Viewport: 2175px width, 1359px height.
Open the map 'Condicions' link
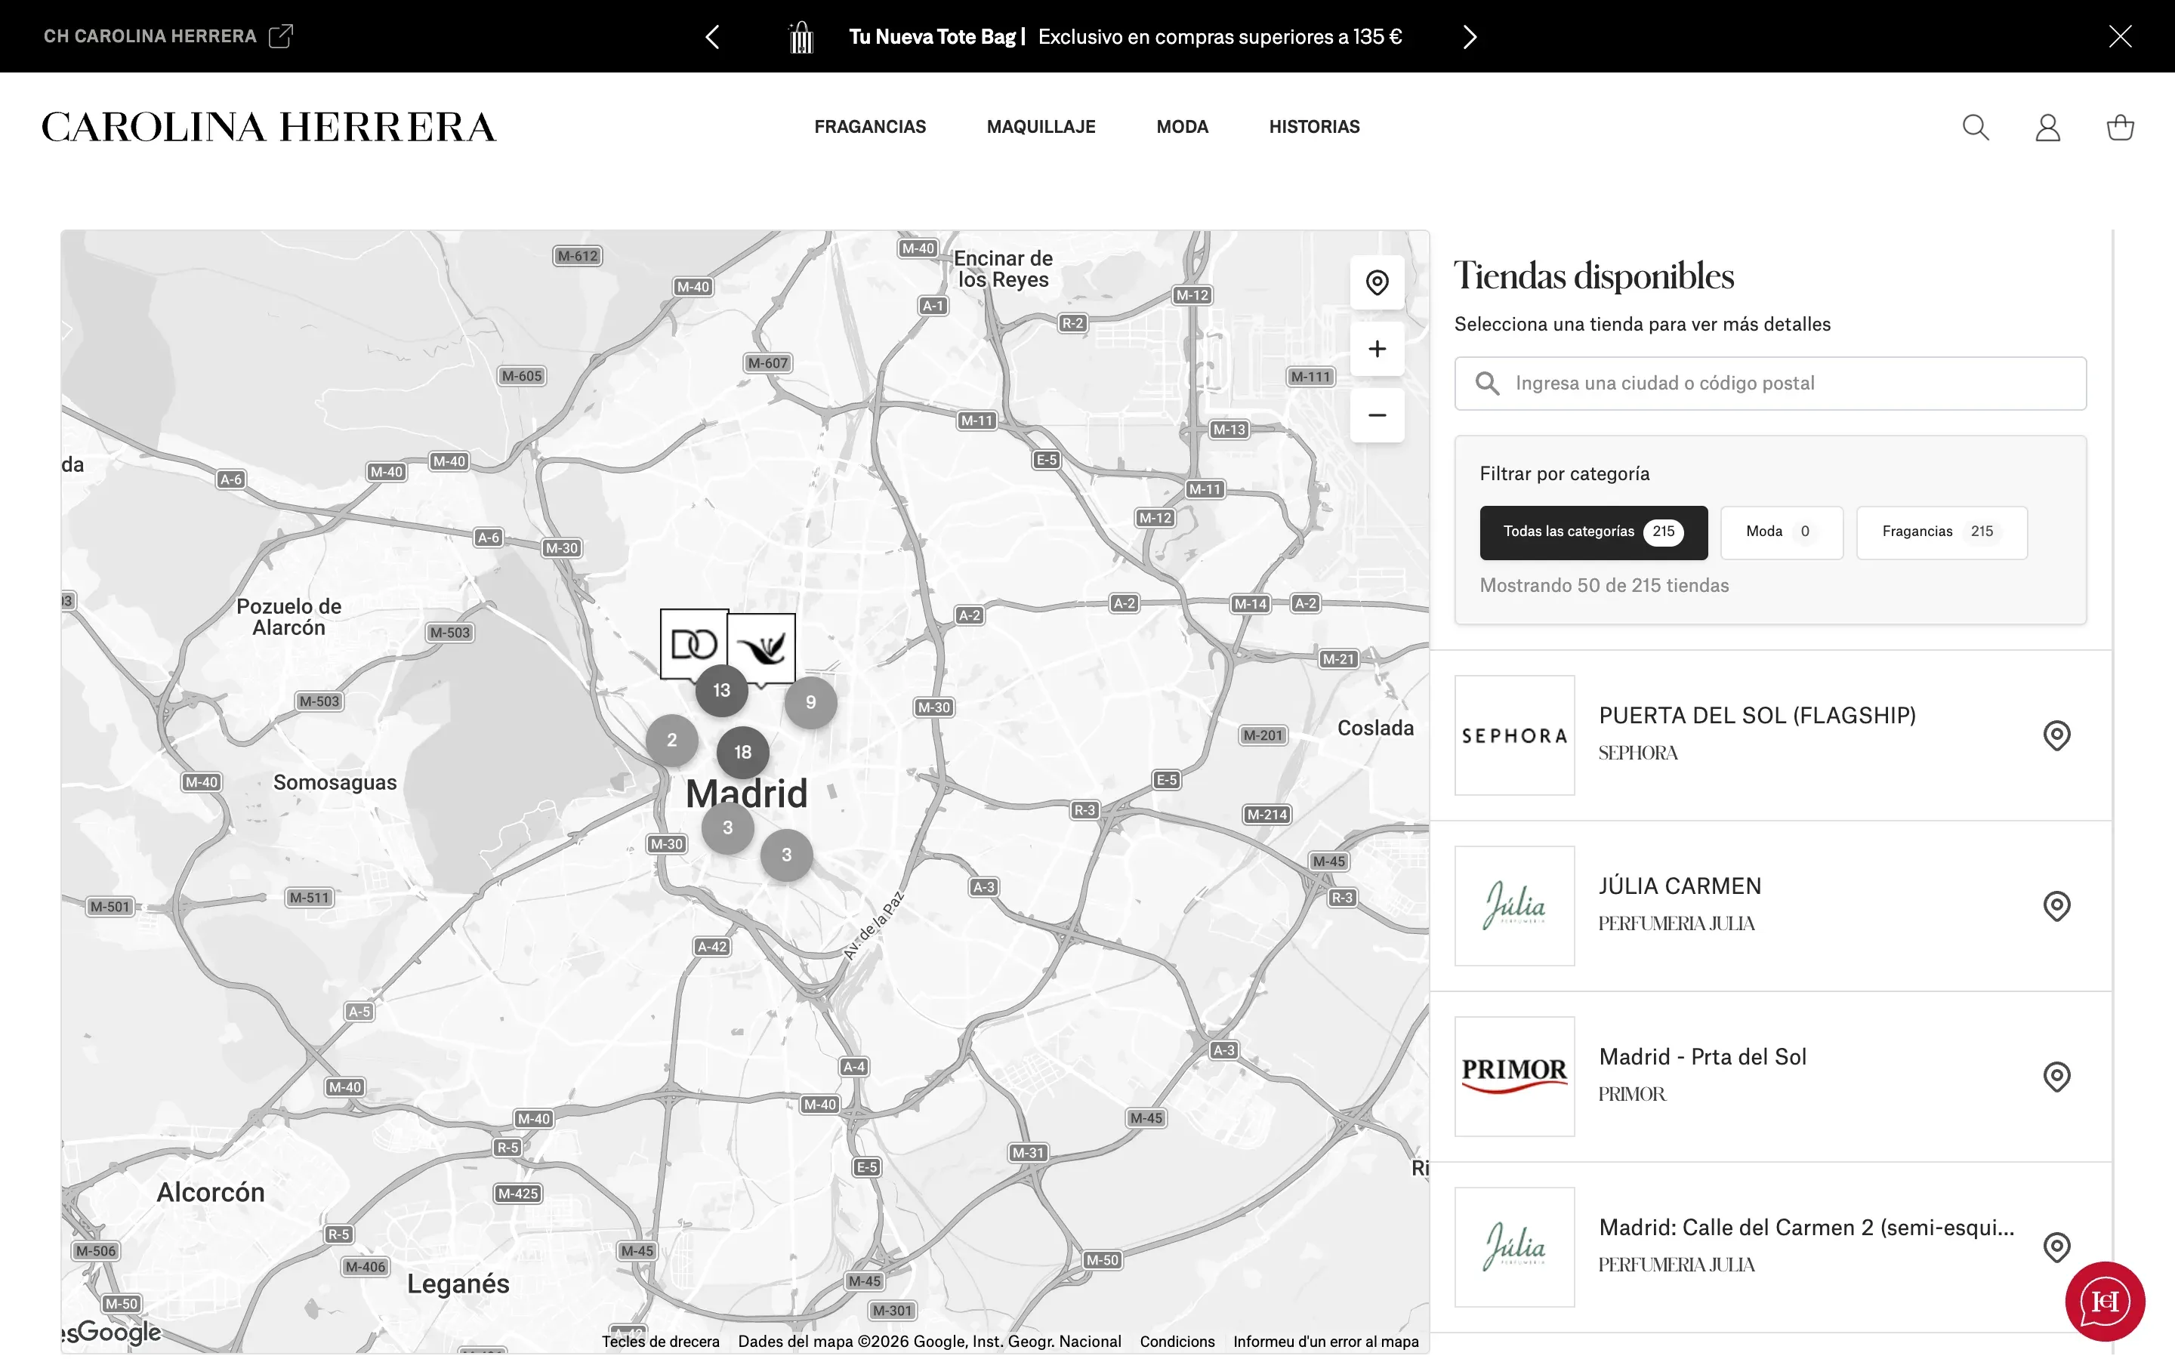pos(1177,1342)
